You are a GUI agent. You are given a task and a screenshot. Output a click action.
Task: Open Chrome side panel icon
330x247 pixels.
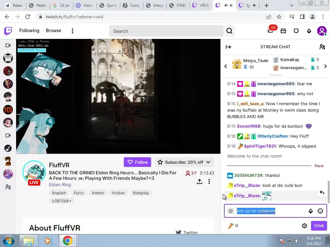click(302, 17)
